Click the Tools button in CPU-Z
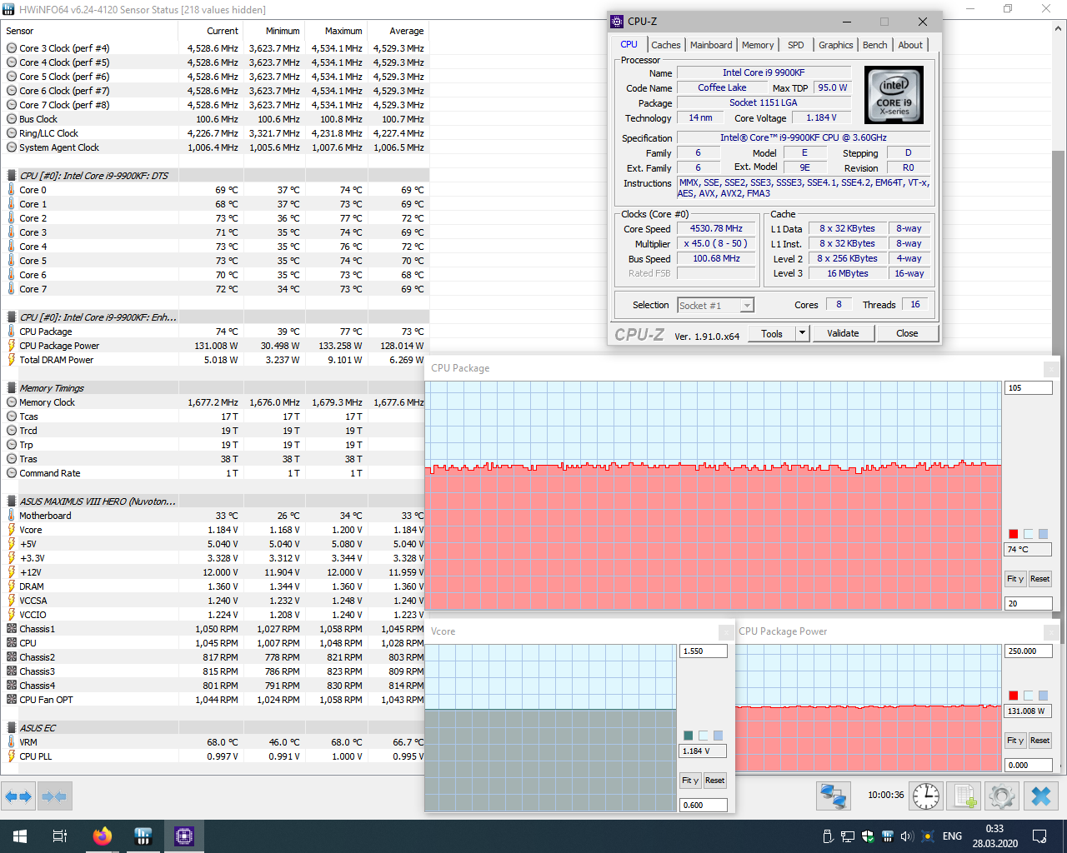The height and width of the screenshot is (853, 1067). tap(772, 333)
